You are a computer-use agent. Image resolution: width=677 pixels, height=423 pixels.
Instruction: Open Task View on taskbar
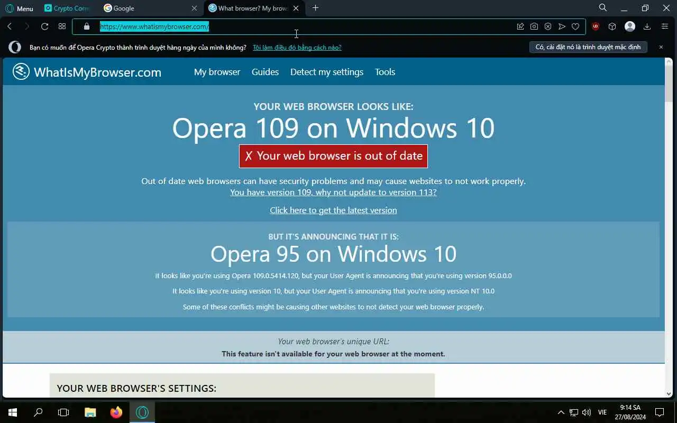[63, 412]
